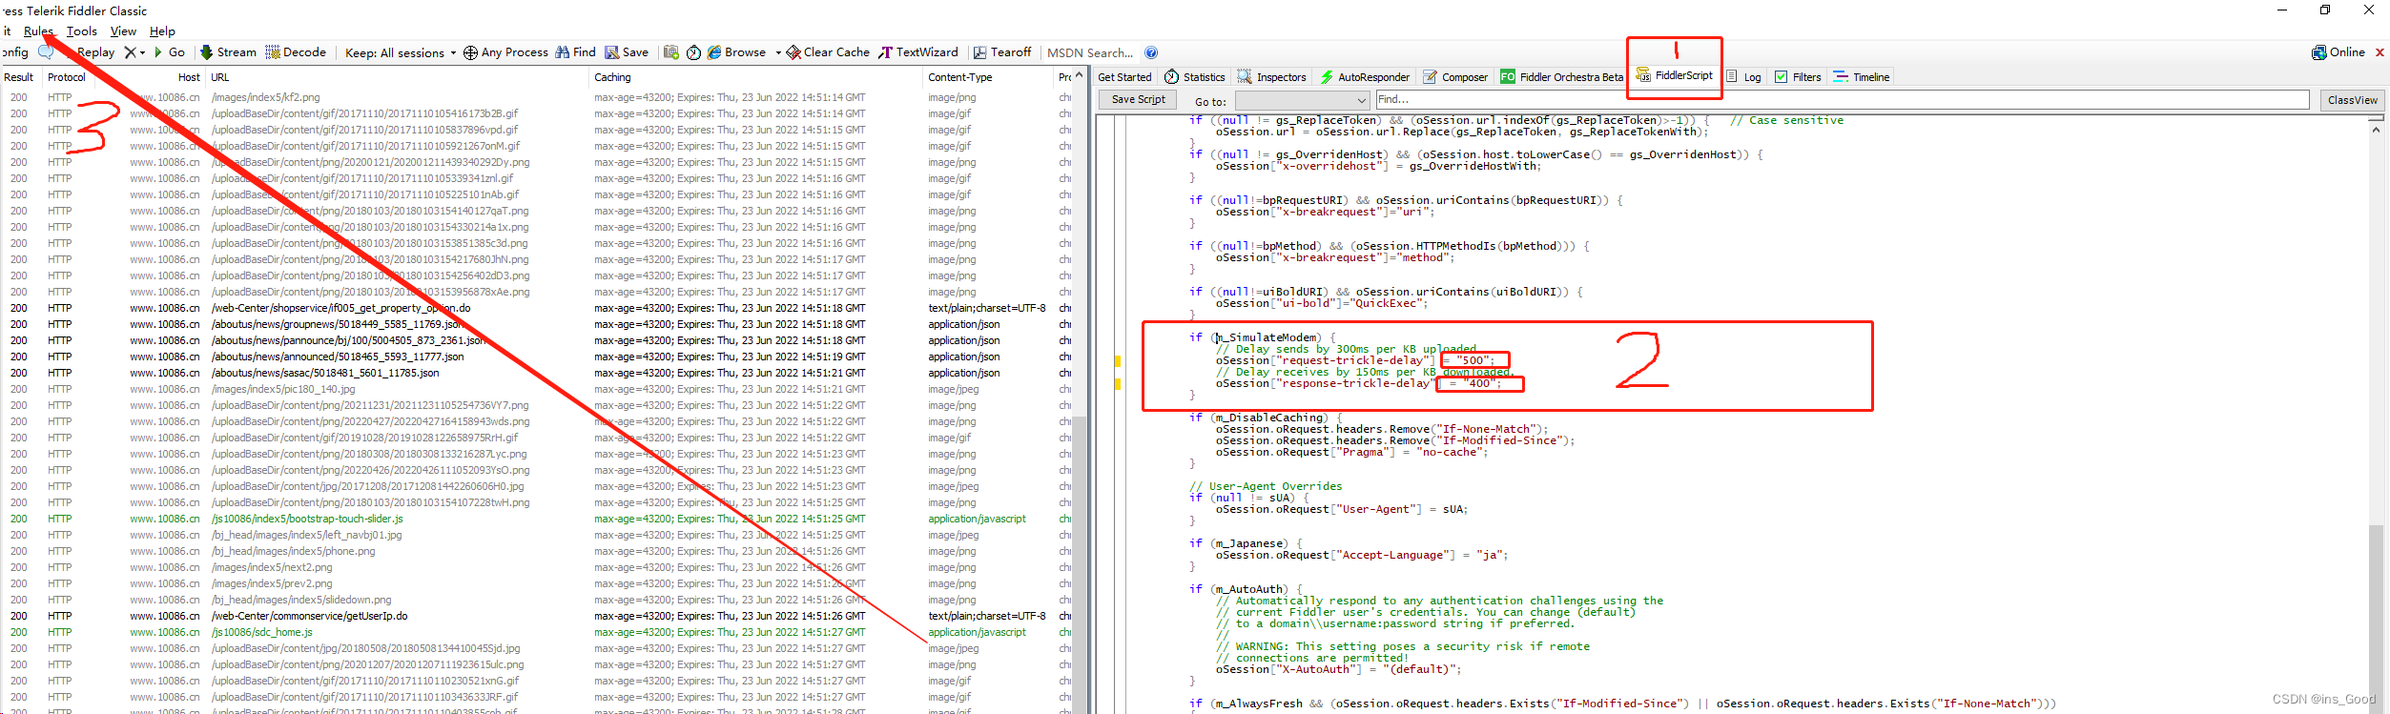
Task: Click the camera screenshot icon
Action: [x=671, y=52]
